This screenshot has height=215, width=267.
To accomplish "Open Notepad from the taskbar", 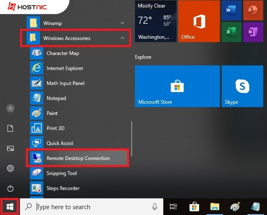I will pos(255,207).
